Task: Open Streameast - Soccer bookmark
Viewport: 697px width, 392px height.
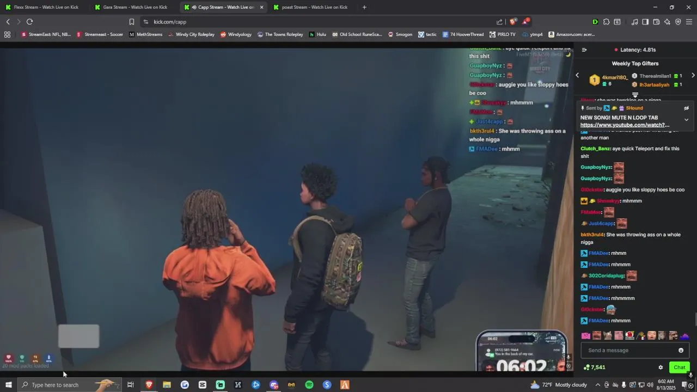Action: click(x=100, y=34)
